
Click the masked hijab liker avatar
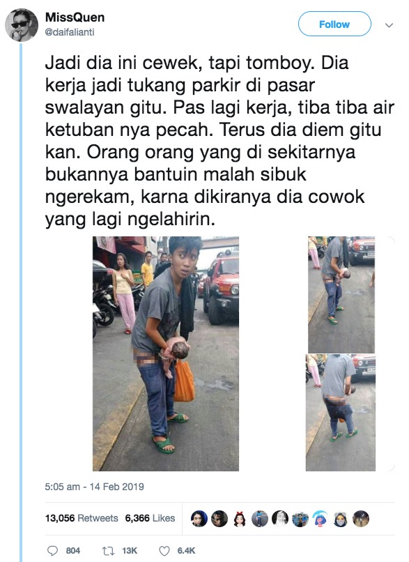click(341, 518)
